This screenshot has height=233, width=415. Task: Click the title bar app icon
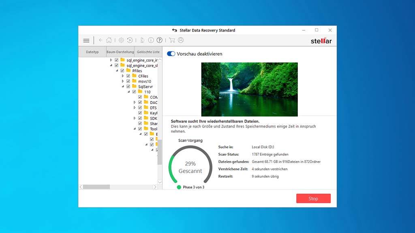point(174,30)
